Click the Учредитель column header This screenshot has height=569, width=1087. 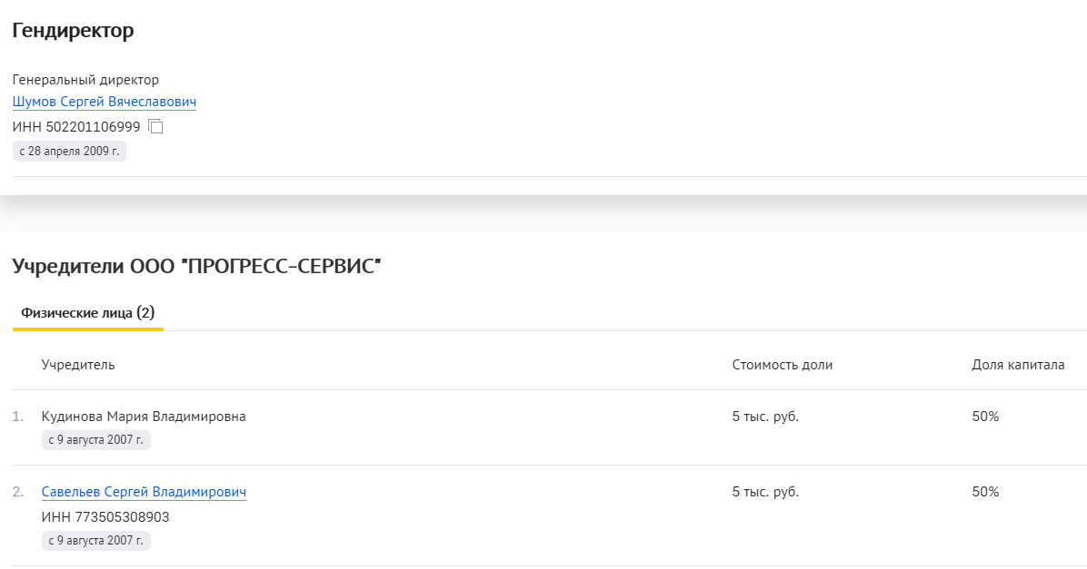point(78,365)
